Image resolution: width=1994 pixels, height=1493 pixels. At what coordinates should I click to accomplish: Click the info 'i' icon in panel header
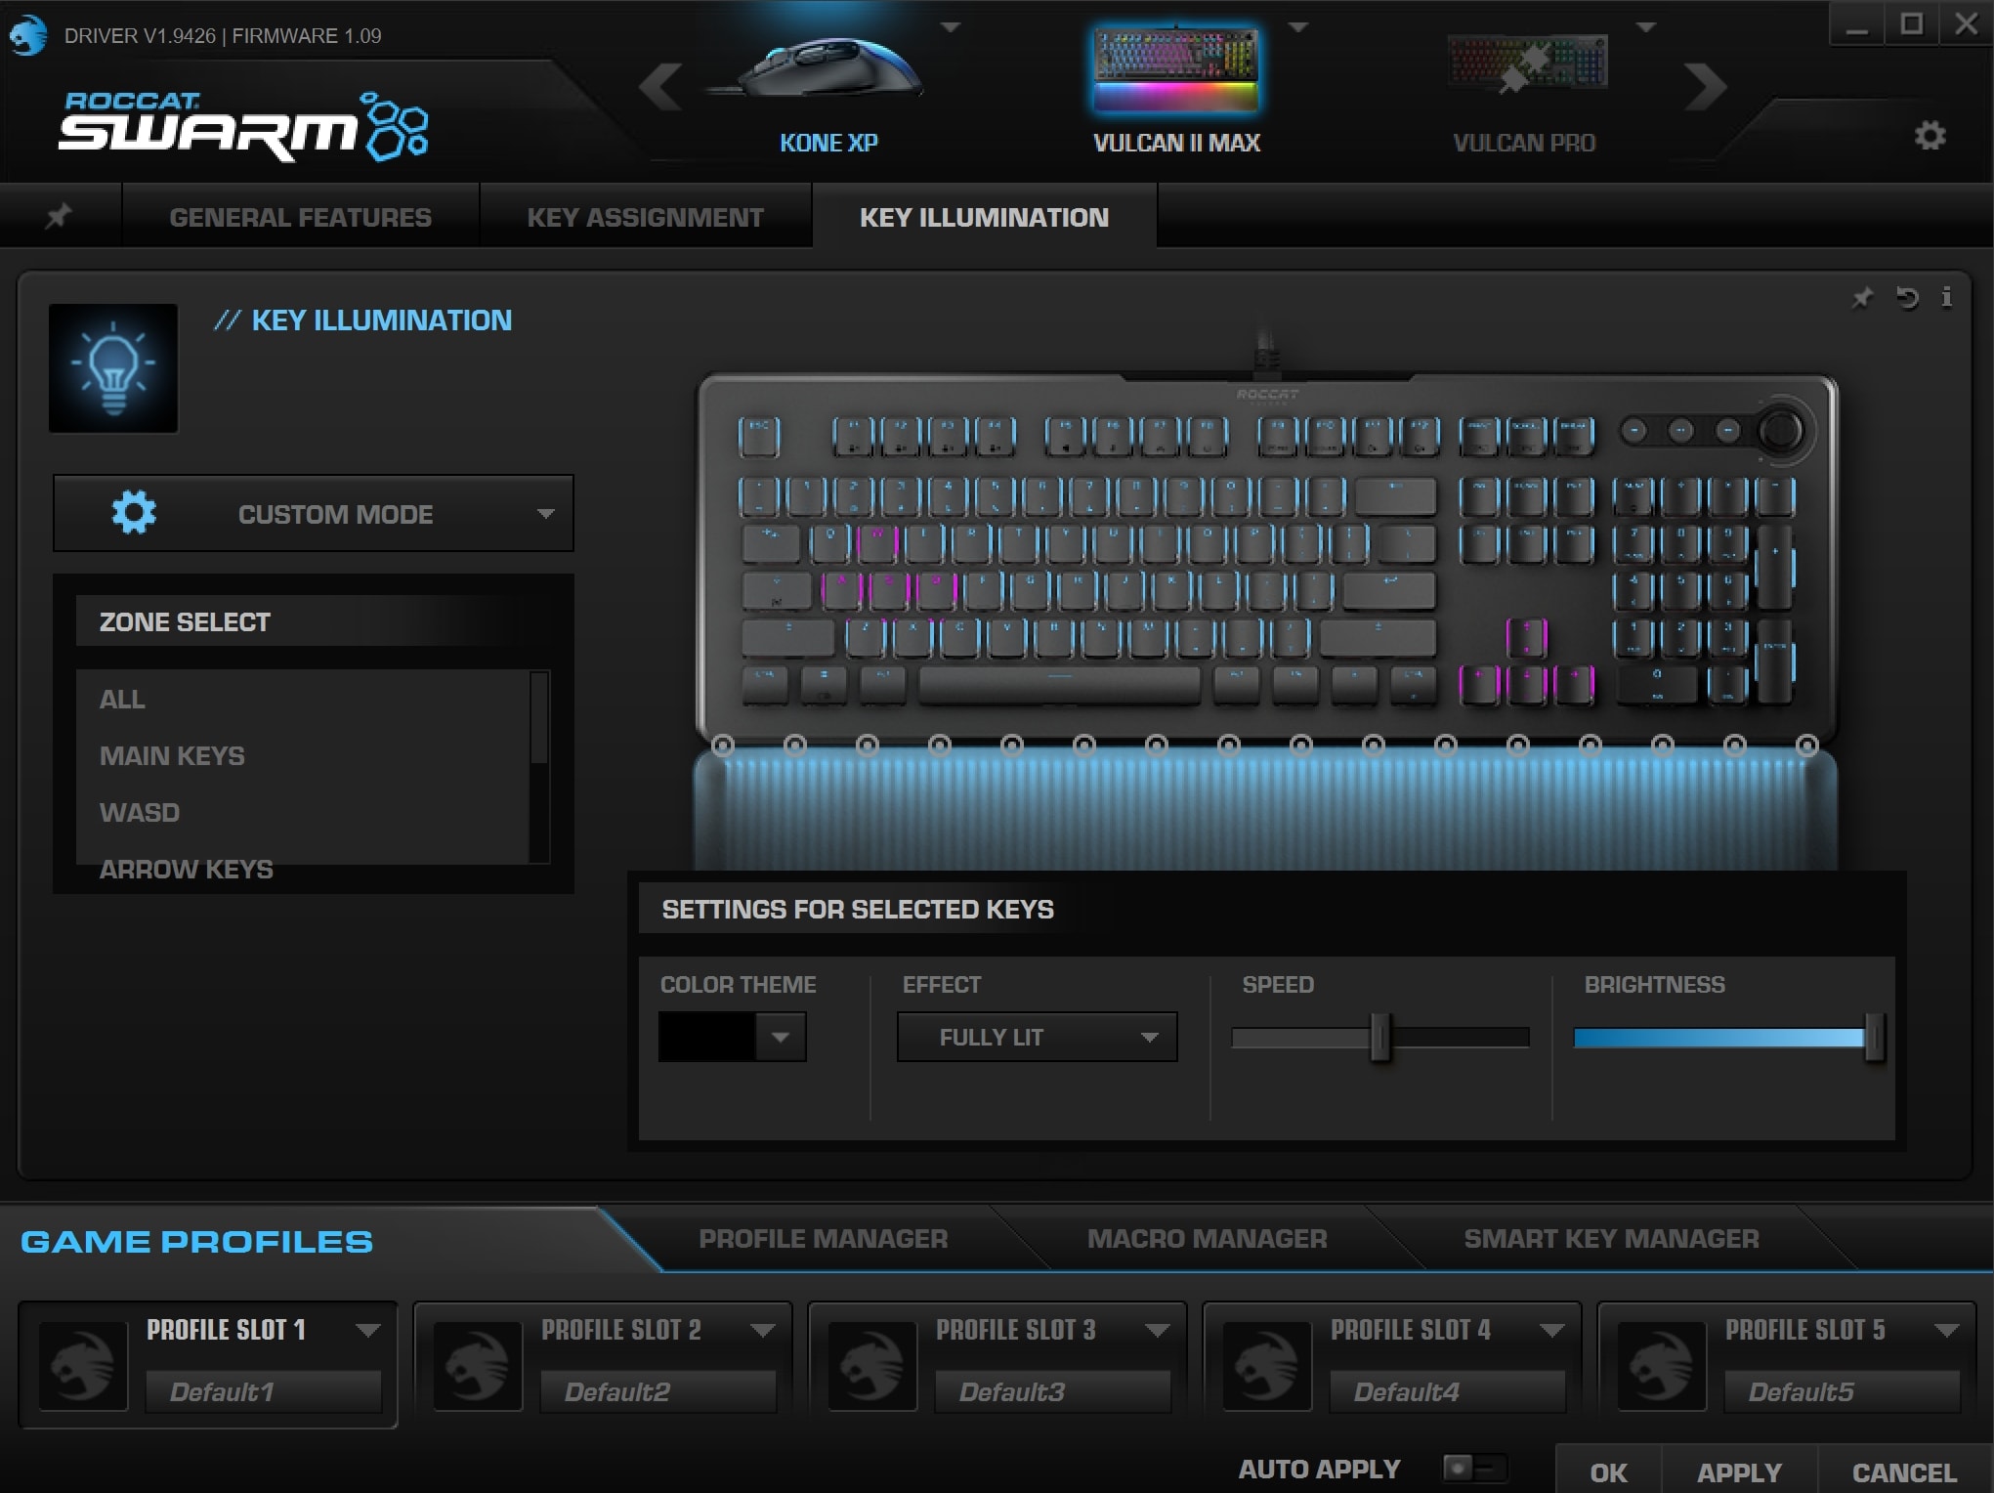(1946, 297)
